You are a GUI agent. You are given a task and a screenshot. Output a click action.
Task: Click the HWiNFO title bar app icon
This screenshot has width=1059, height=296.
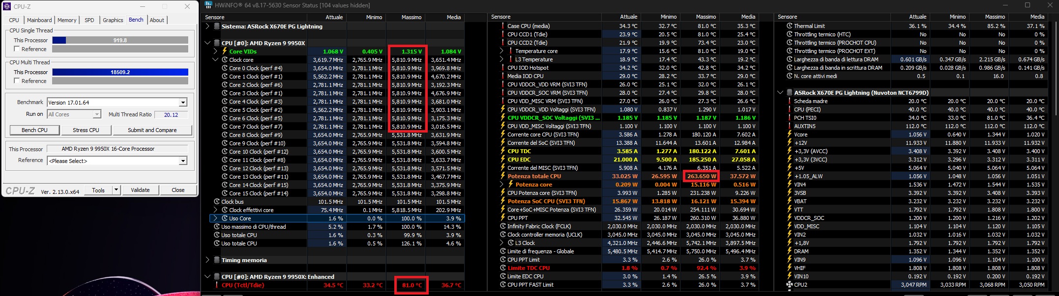coord(208,5)
